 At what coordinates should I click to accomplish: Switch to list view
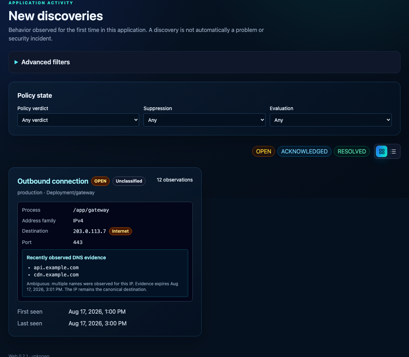[x=393, y=151]
